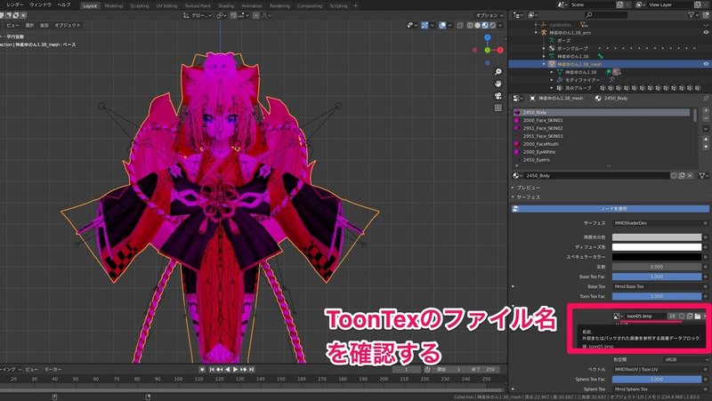This screenshot has height=401, width=712.
Task: Switch to wireframe viewport shading
Action: tap(470, 26)
